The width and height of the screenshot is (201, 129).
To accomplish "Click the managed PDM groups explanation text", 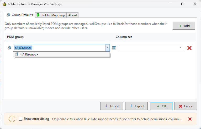I will pos(86,26).
